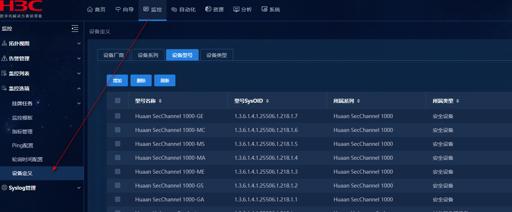Viewport: 512px width, 212px height.
Task: Click the 刷新 button
Action: click(x=165, y=80)
